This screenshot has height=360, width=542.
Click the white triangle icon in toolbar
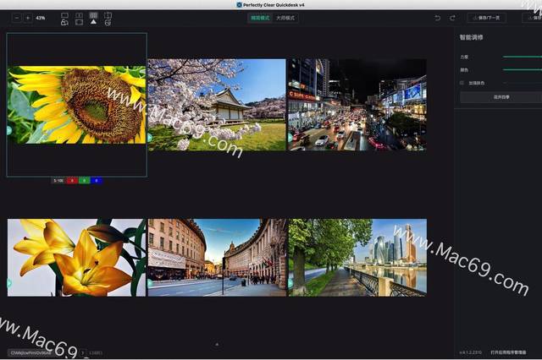pyautogui.click(x=93, y=22)
